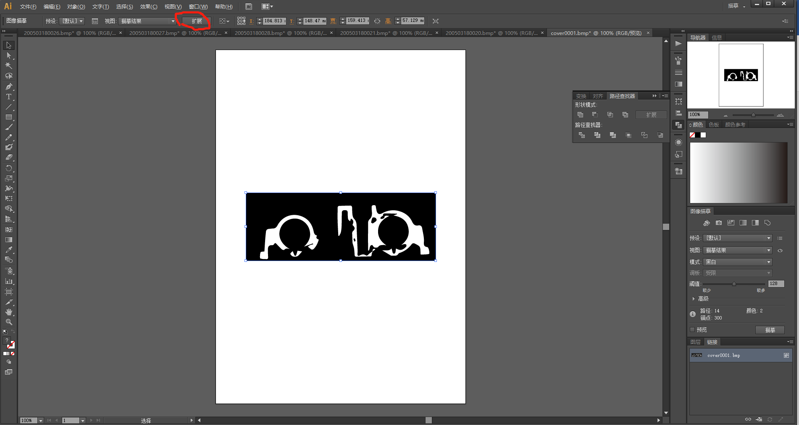
Task: Open the 模式 黑白 dropdown
Action: click(738, 262)
